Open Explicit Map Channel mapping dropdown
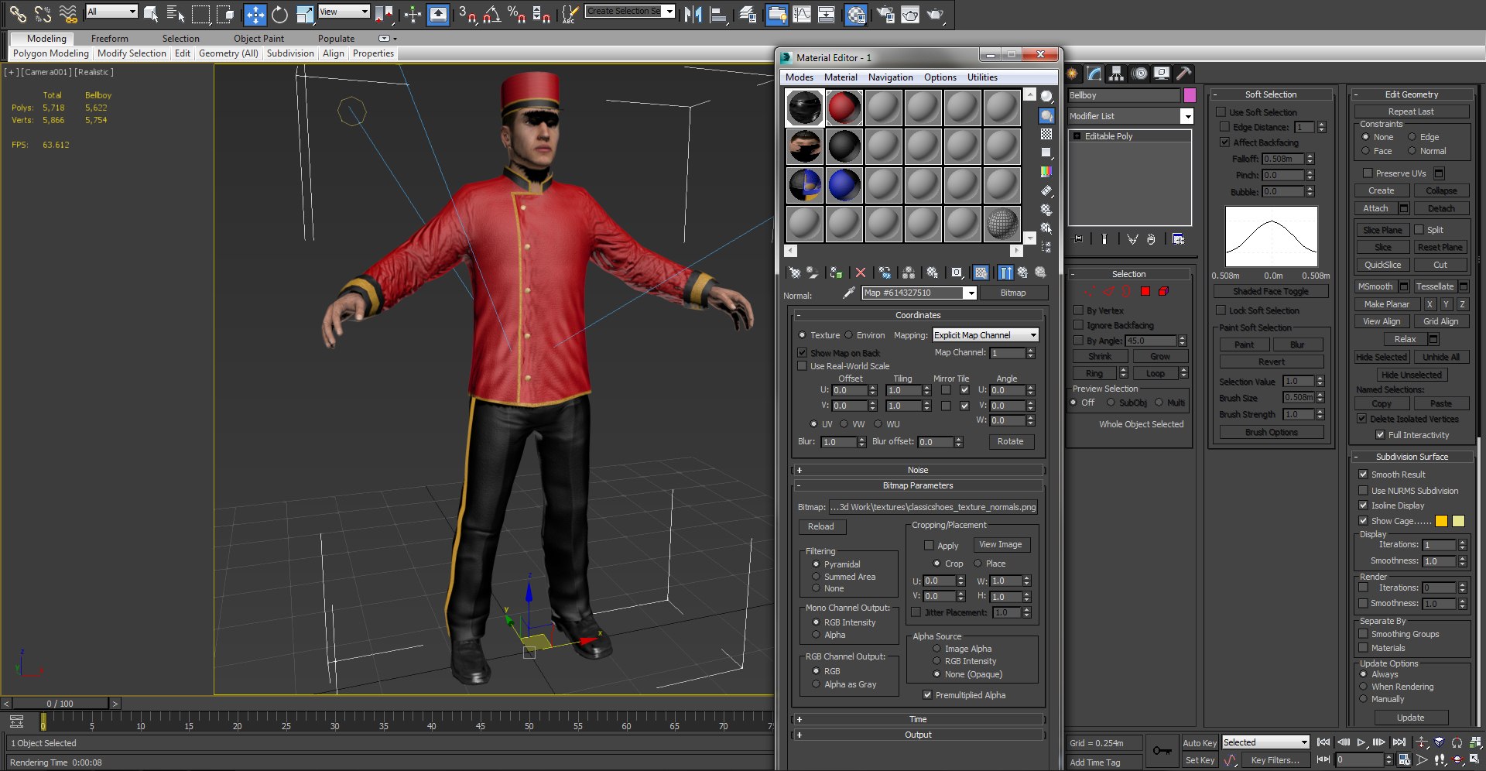Viewport: 1486px width, 771px height. [x=985, y=335]
